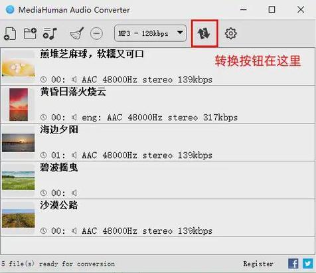Click the clock icon in 海边夕阳 row
The image size is (316, 273).
pyautogui.click(x=44, y=155)
